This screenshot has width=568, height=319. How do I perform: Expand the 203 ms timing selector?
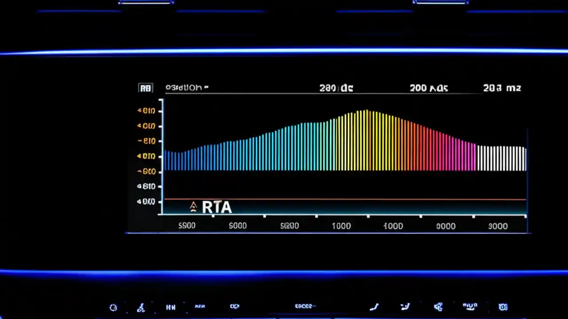click(501, 88)
